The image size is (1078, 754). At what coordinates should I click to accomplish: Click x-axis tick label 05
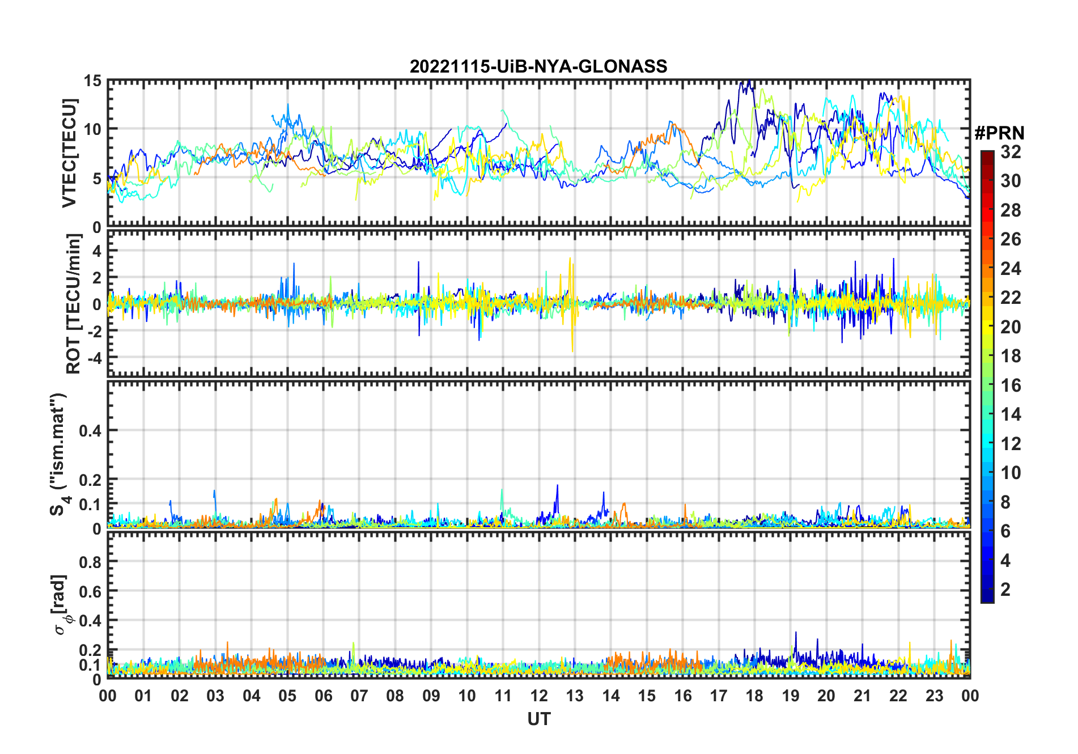(x=287, y=696)
